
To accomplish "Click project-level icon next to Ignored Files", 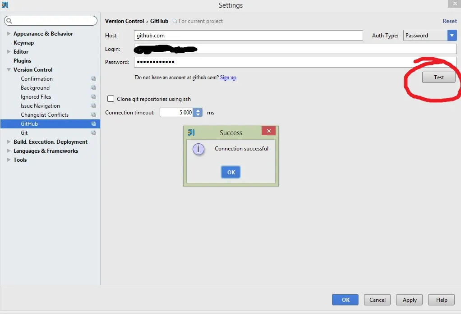I will pyautogui.click(x=93, y=97).
